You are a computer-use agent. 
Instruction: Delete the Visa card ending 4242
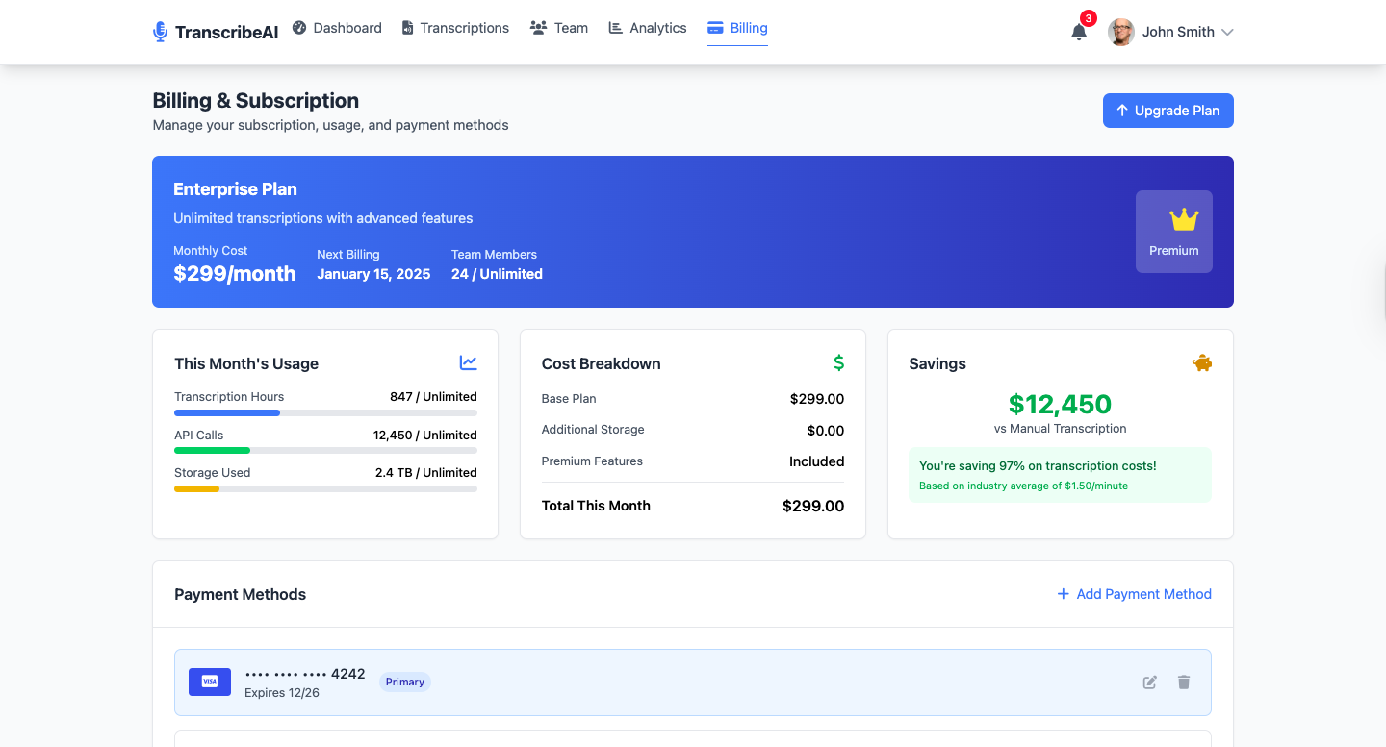click(1184, 683)
